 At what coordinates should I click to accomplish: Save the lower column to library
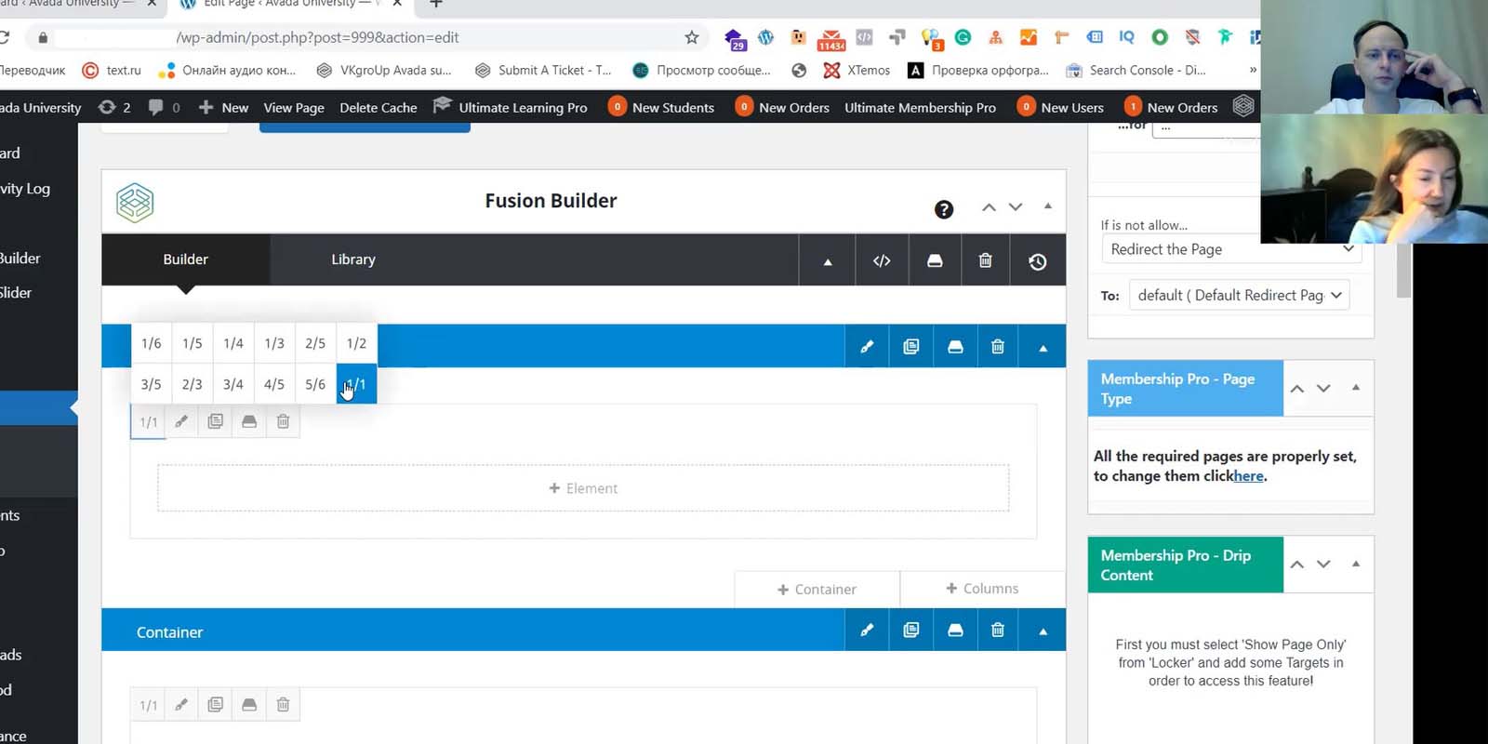coord(249,705)
